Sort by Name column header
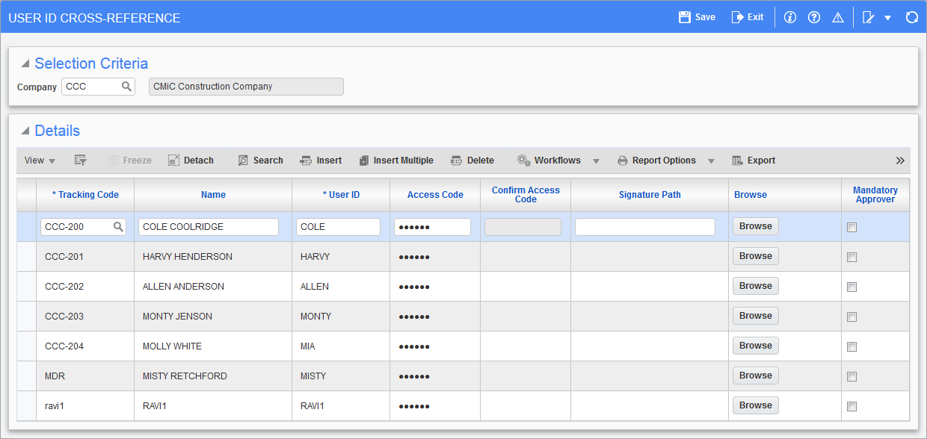 click(213, 195)
